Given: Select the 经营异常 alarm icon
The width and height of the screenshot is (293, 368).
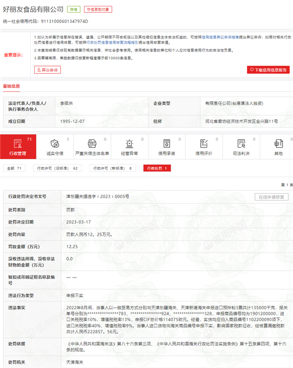Looking at the screenshot, I should 129,144.
